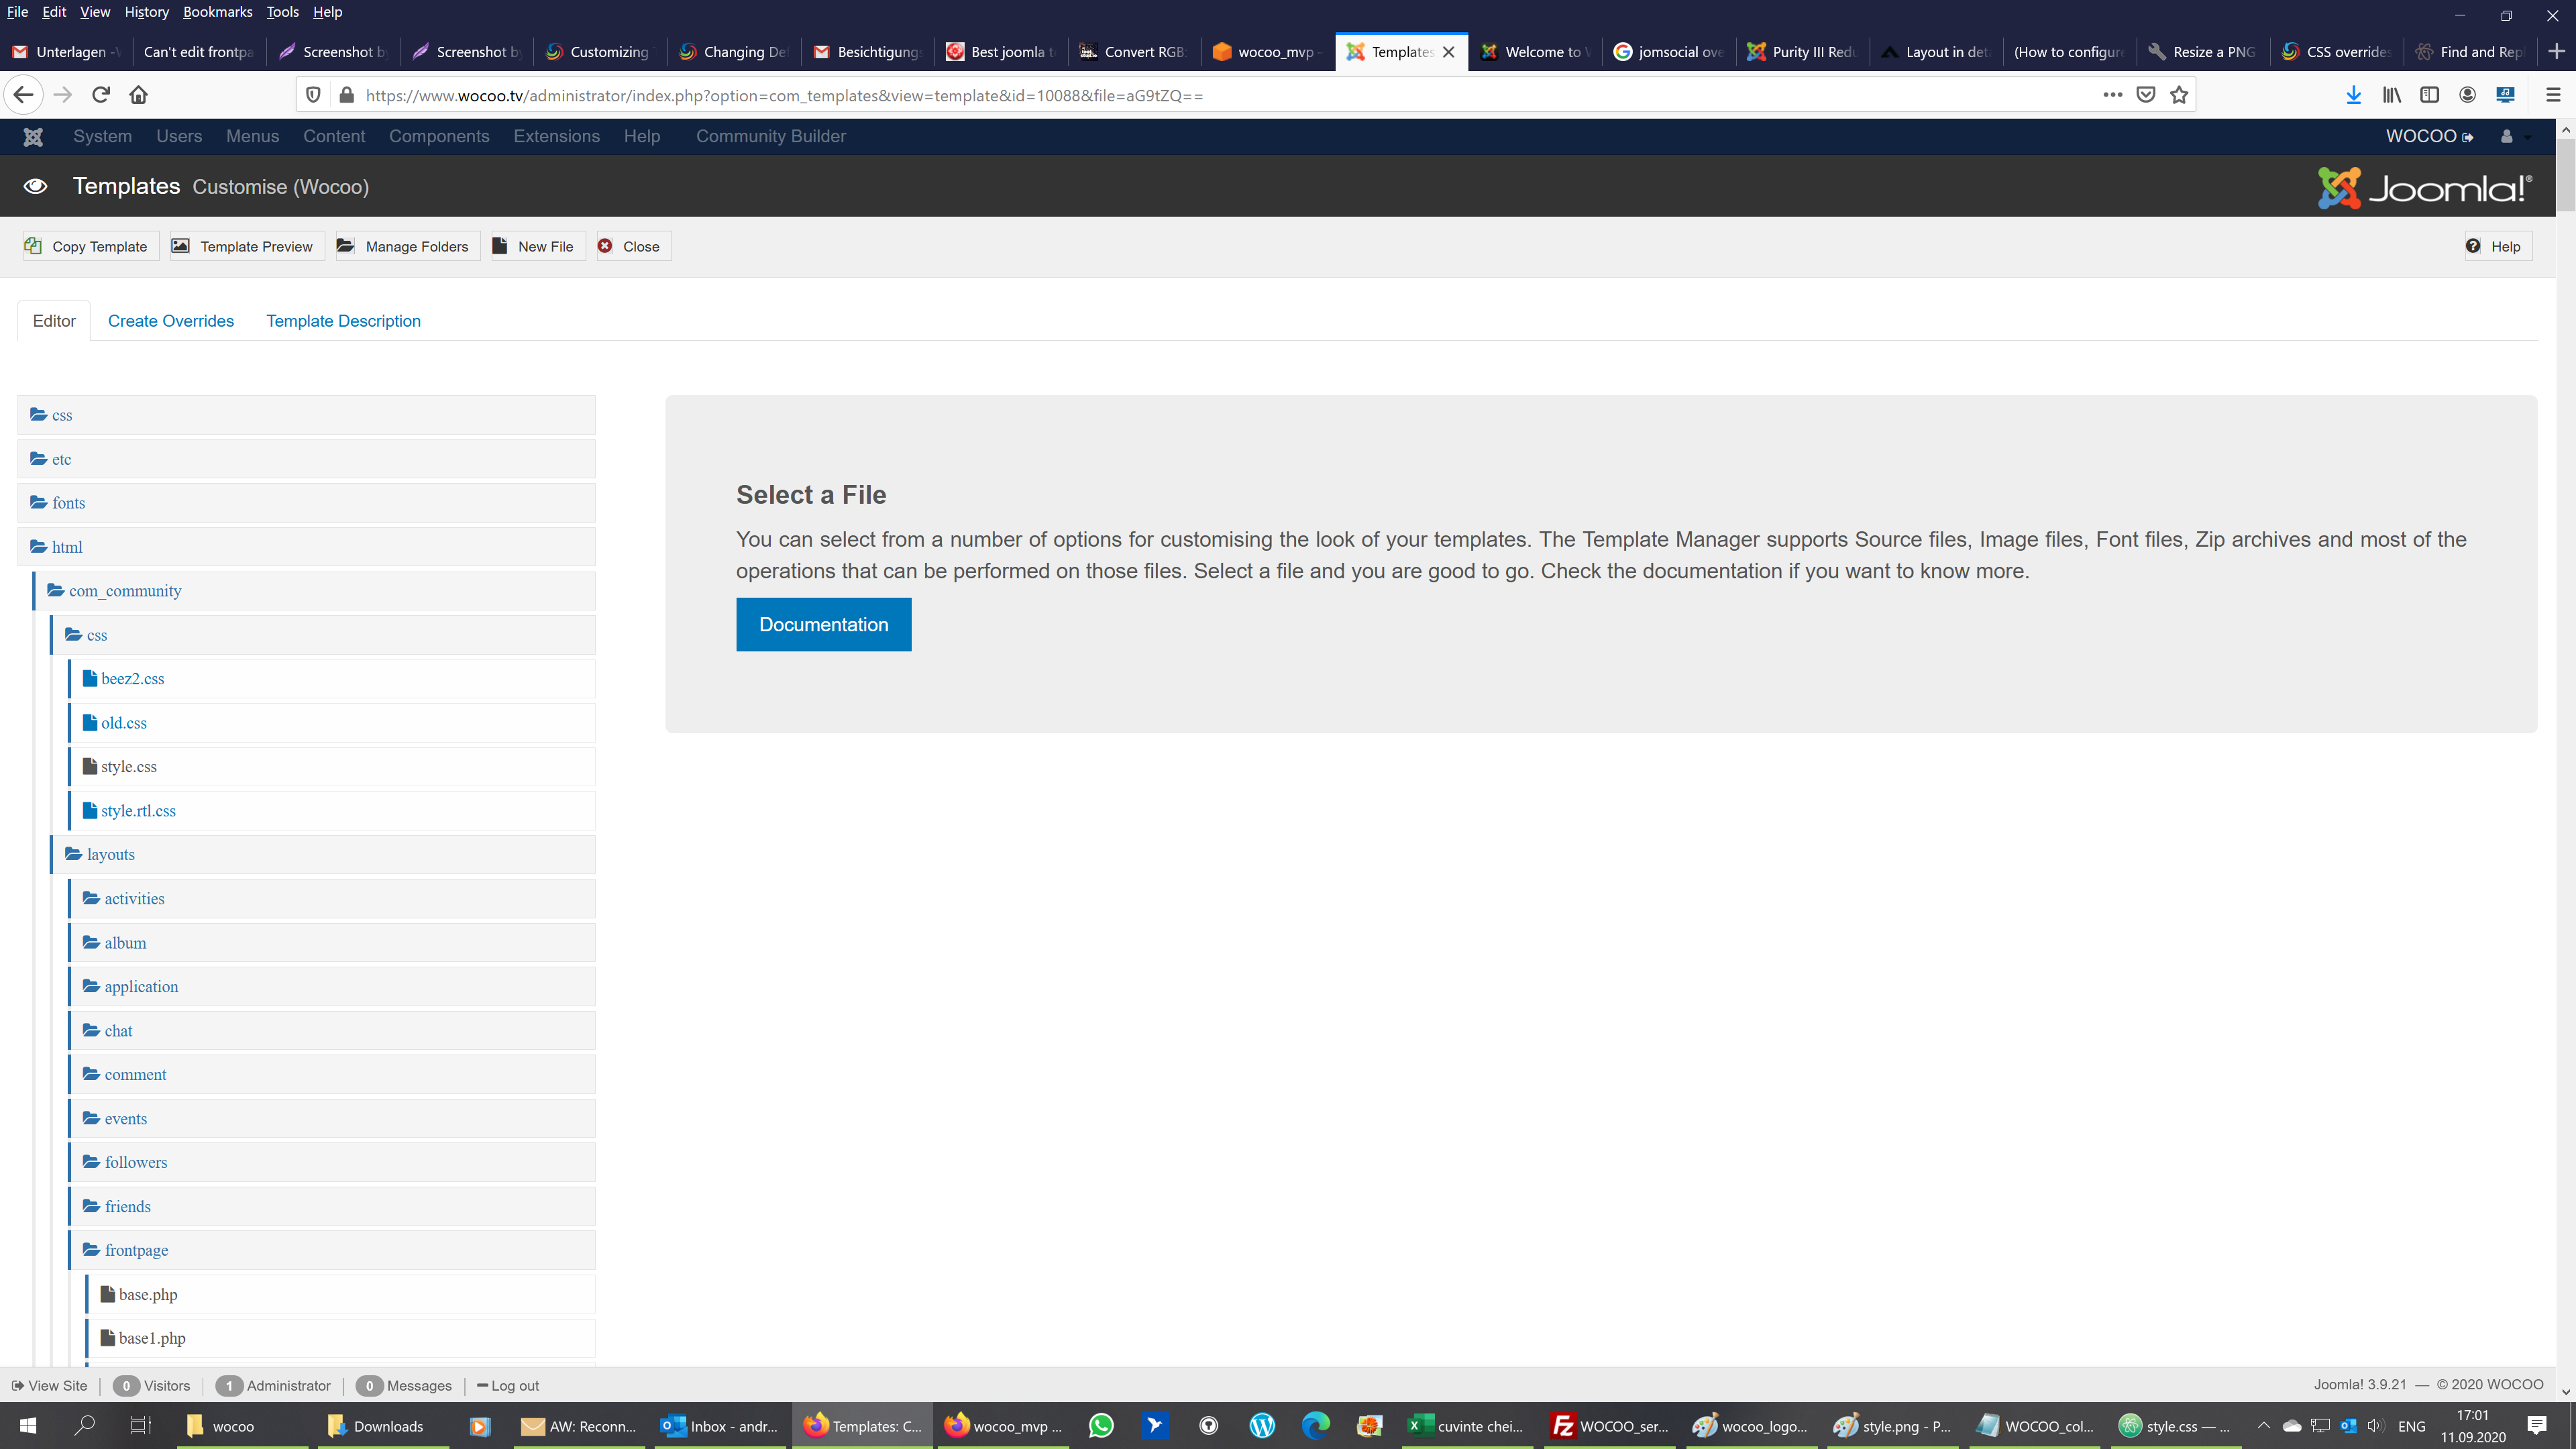The image size is (2576, 1449).
Task: Bookmark this page with star icon
Action: tap(2179, 95)
